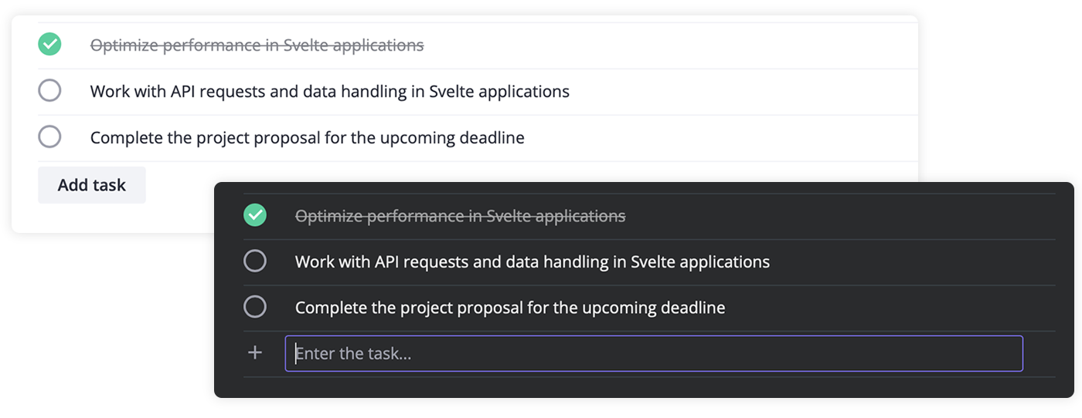Click the word 'deadline' in the dark list
Viewport: 1082px width, 418px height.
(692, 308)
